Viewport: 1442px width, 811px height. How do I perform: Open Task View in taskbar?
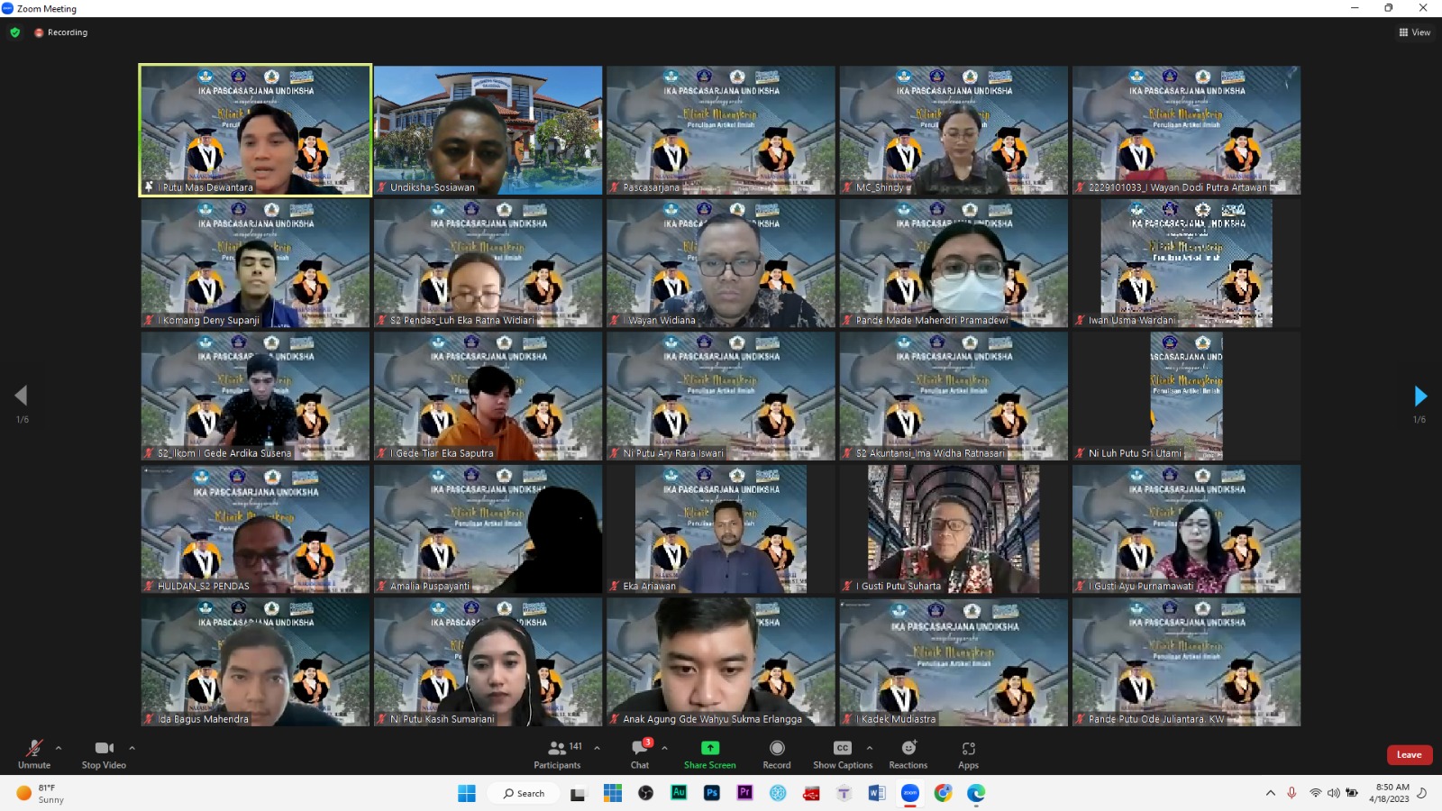[x=578, y=793]
